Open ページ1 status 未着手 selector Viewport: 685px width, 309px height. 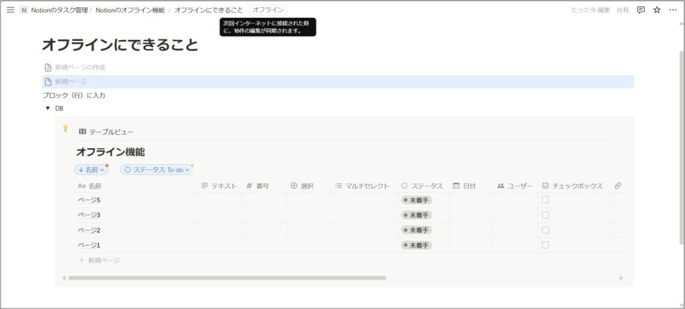(417, 245)
